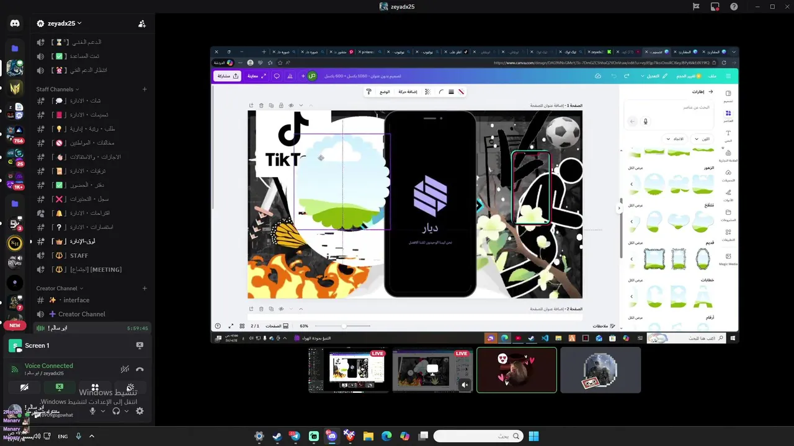Select the border color slash icon in toolbar
The height and width of the screenshot is (446, 794).
(461, 92)
